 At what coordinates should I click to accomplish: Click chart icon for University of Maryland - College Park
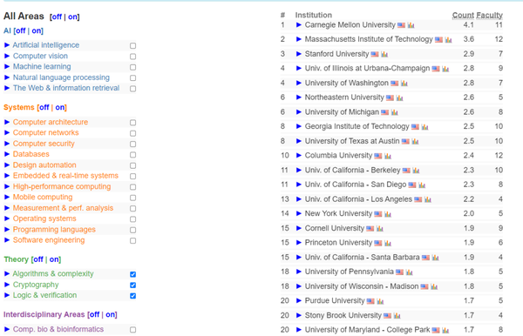[x=445, y=330]
